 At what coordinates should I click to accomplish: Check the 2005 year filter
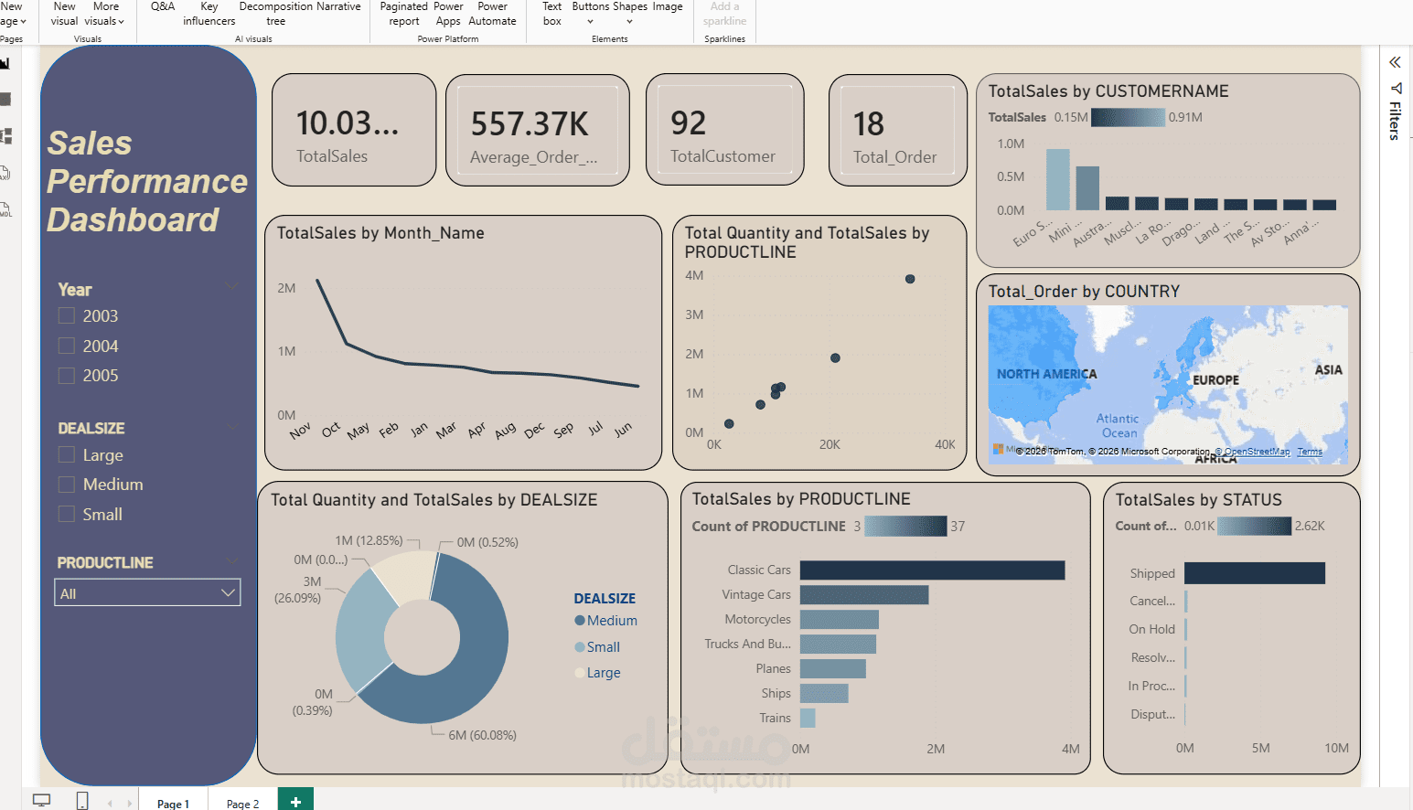67,375
